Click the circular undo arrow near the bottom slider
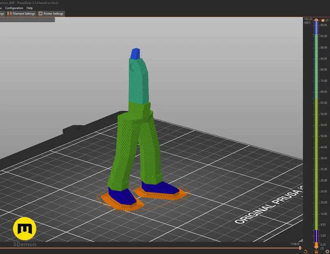The height and width of the screenshot is (254, 330). [306, 251]
